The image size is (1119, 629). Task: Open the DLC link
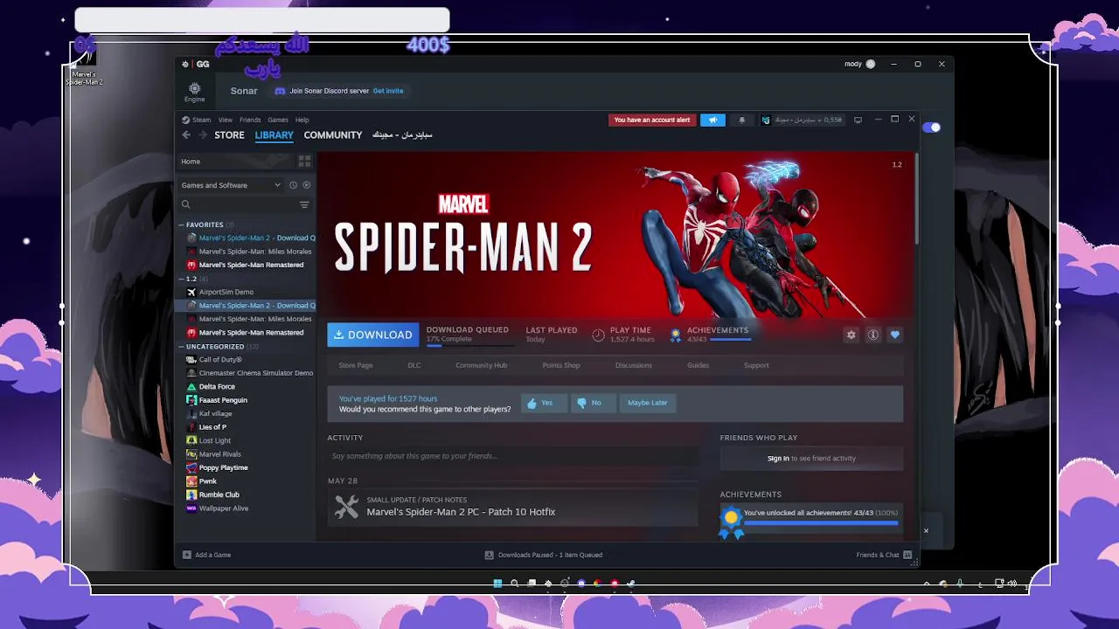[414, 365]
